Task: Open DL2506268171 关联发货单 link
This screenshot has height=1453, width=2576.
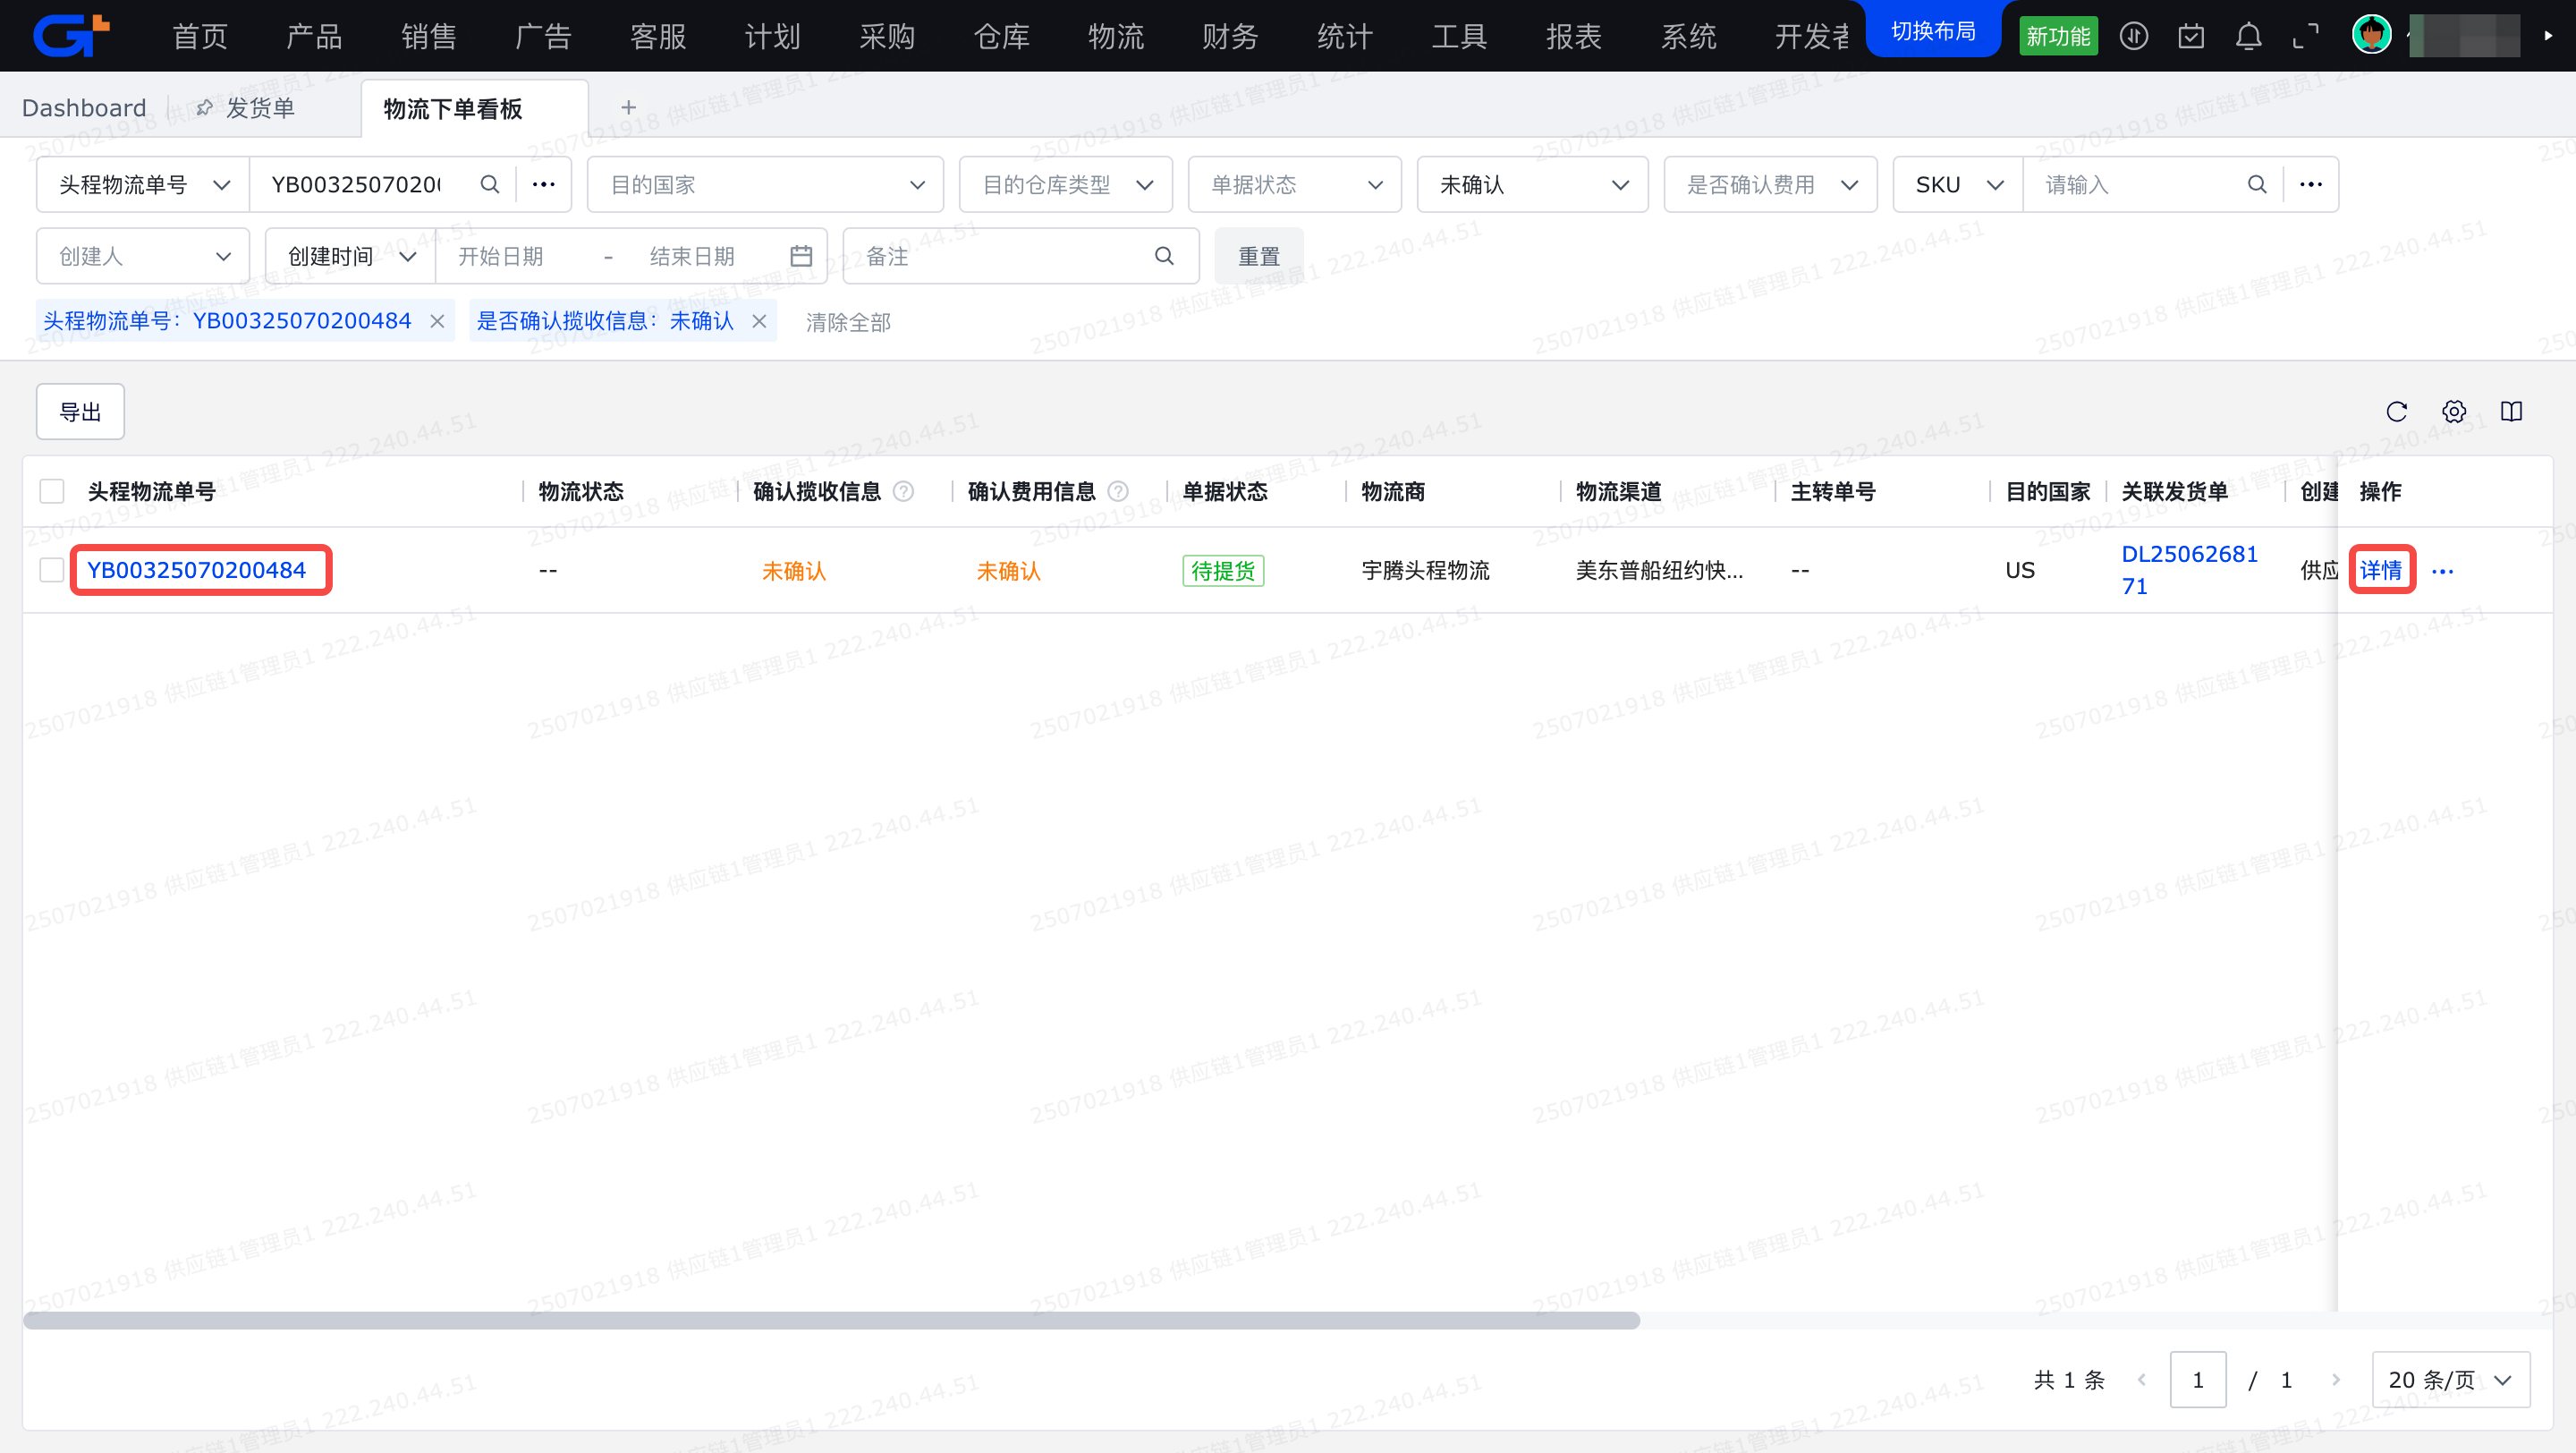Action: tap(2189, 569)
